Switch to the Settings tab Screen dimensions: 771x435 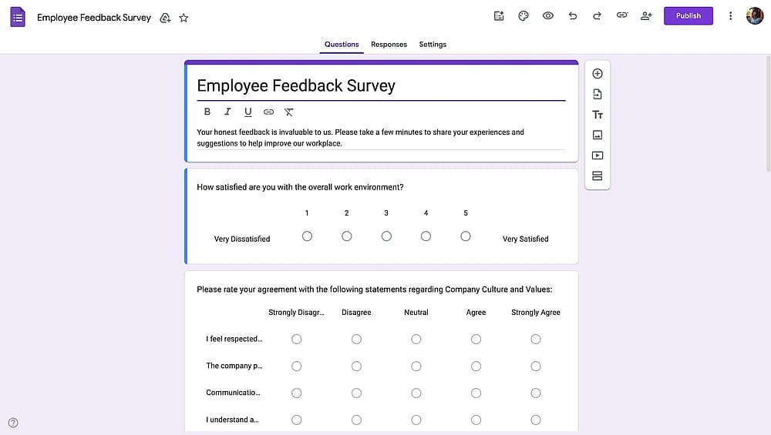[x=433, y=44]
